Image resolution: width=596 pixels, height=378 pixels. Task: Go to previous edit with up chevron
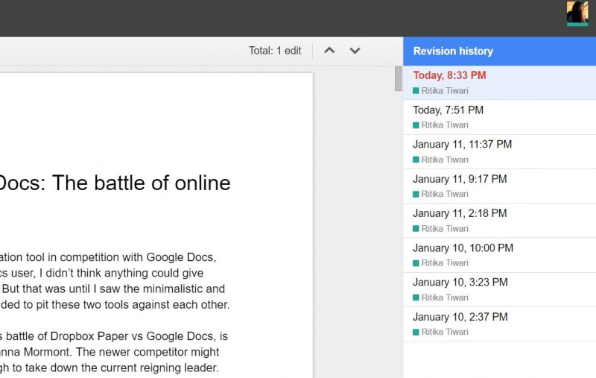tap(329, 50)
